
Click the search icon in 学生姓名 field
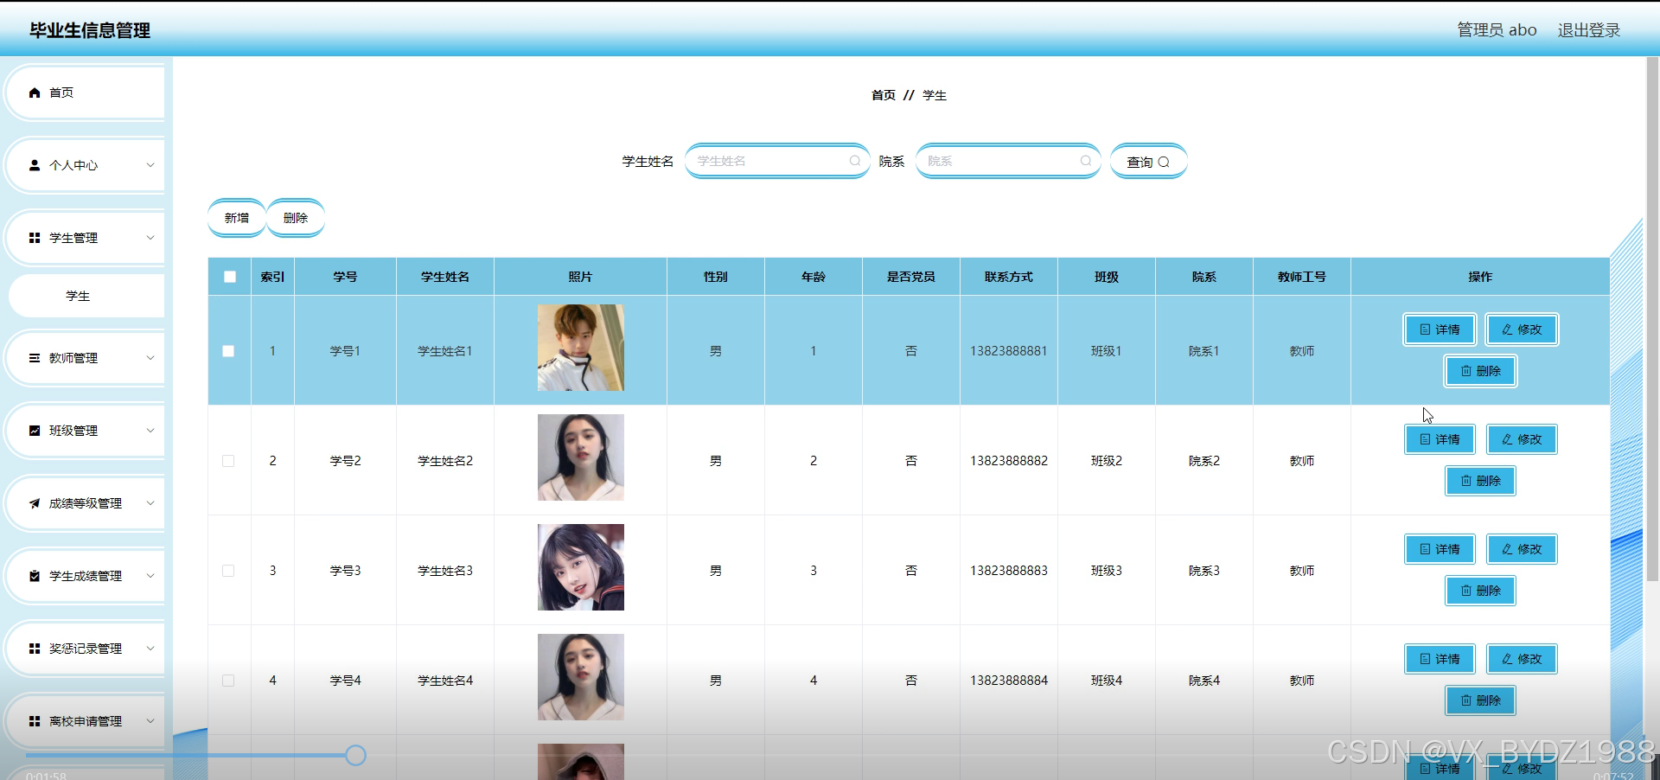(x=854, y=161)
